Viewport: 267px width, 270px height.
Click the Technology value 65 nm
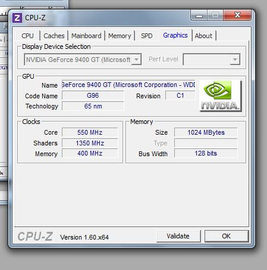pyautogui.click(x=93, y=106)
